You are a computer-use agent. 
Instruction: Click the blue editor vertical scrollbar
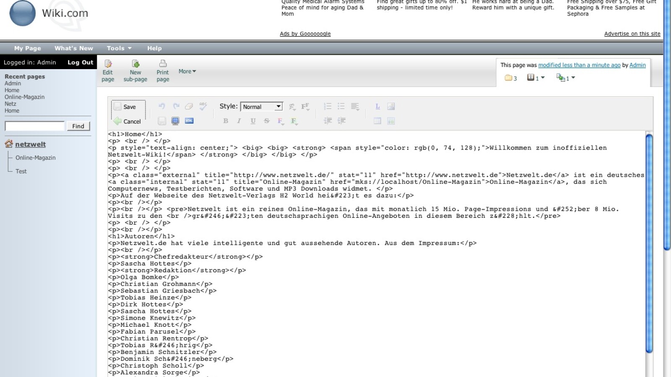[649, 243]
